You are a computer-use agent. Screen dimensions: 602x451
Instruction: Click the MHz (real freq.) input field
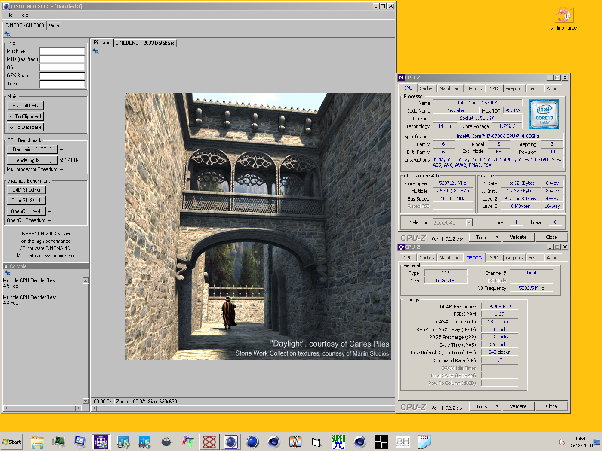(x=62, y=59)
